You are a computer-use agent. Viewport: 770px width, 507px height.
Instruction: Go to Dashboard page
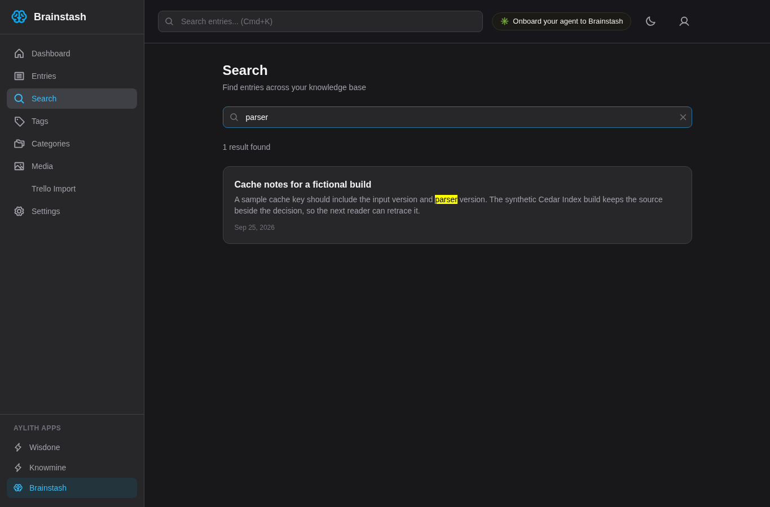pyautogui.click(x=72, y=54)
